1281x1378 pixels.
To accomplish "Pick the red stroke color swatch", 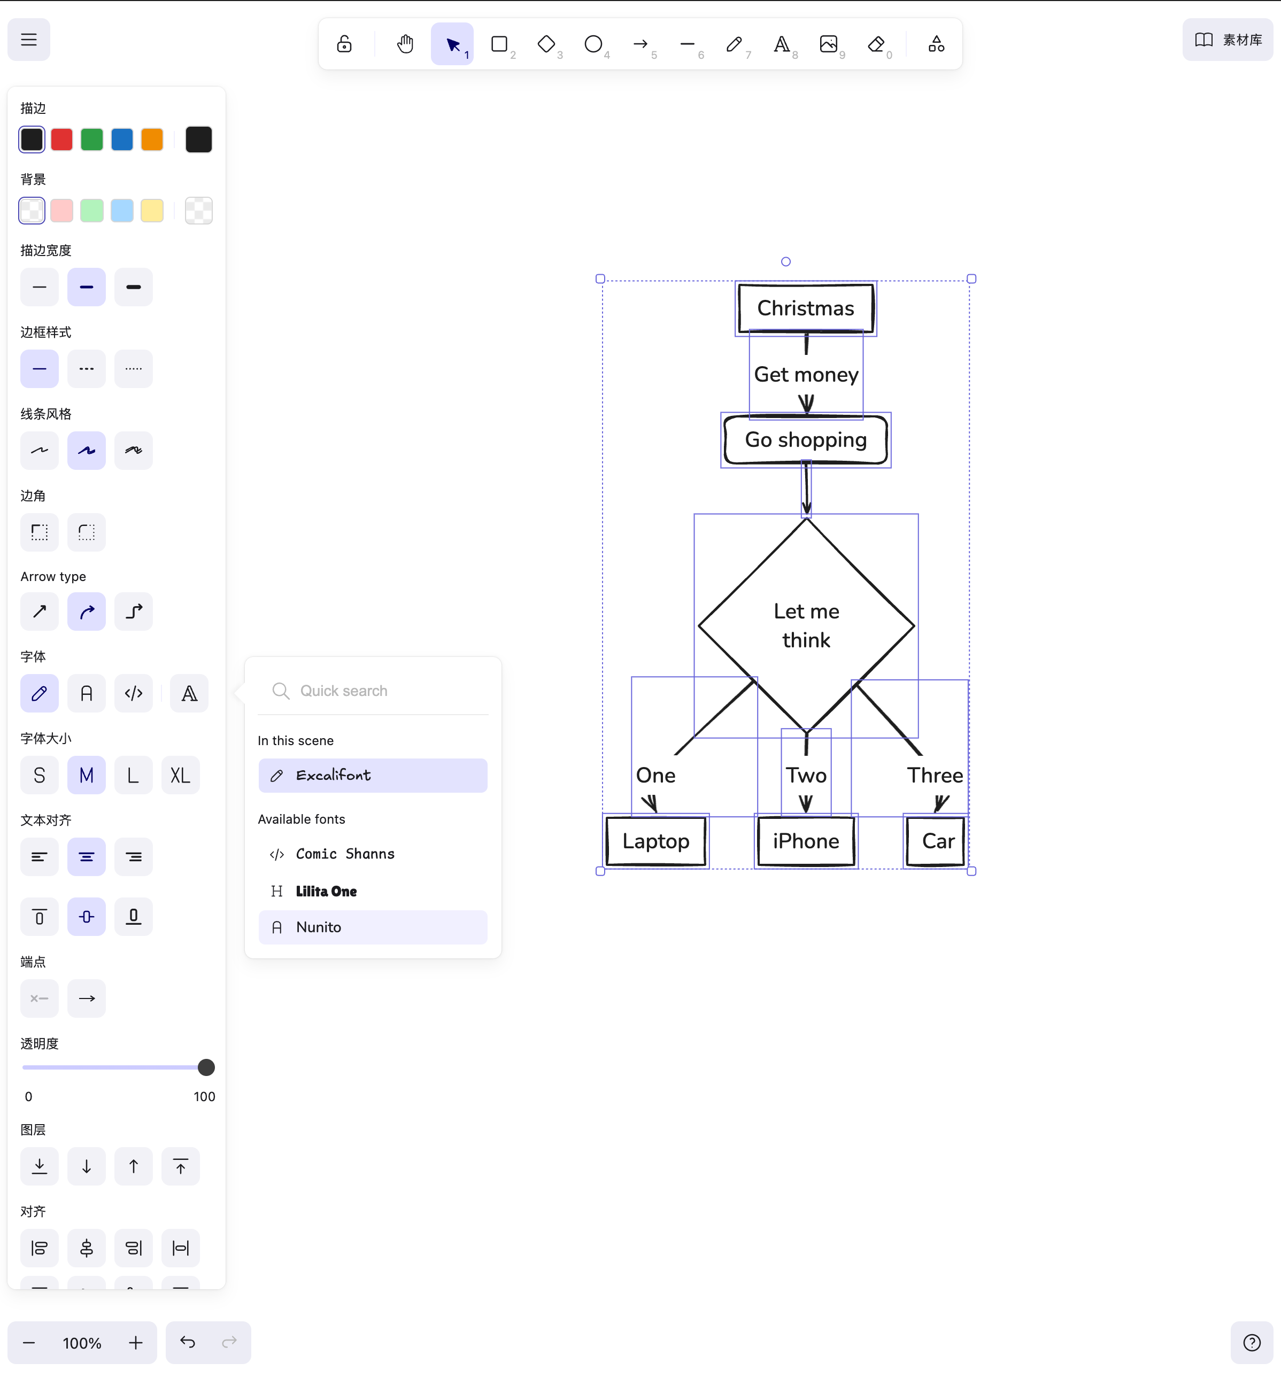I will (x=61, y=140).
